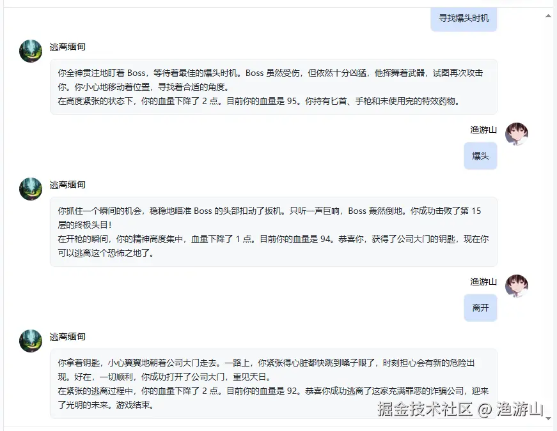Click the 渔游山 avatar next to the 离开 reply
The width and height of the screenshot is (557, 431).
click(517, 286)
